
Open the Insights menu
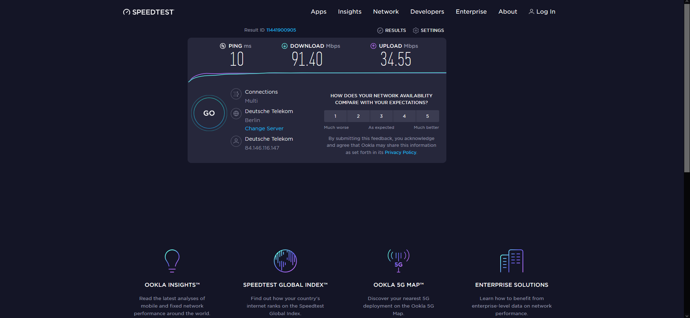[350, 11]
